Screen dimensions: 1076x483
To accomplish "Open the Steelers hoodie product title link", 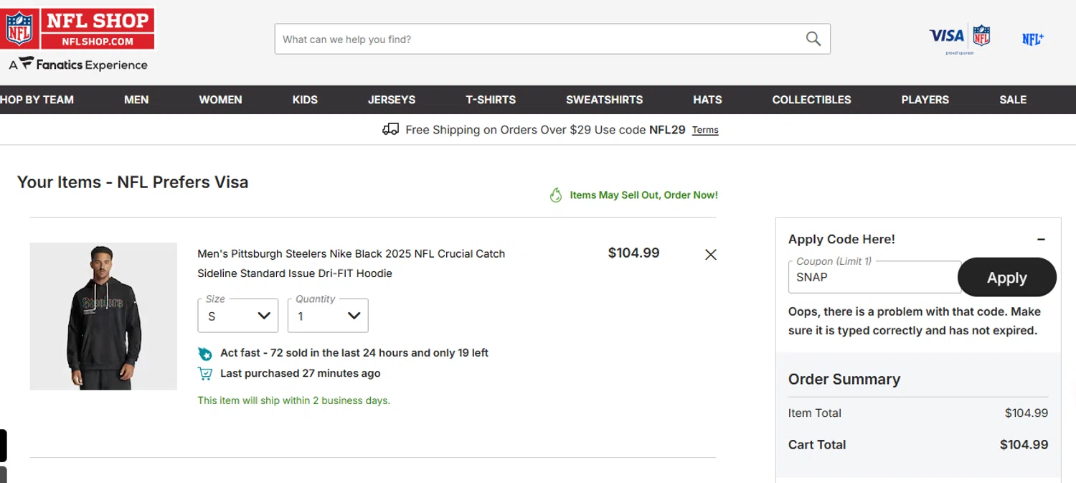I will point(351,263).
